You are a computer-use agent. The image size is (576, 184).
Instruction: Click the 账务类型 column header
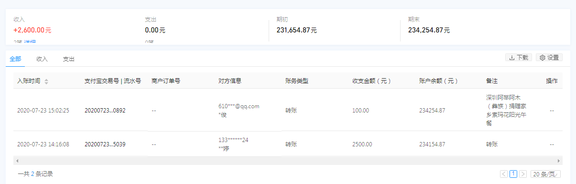(297, 81)
